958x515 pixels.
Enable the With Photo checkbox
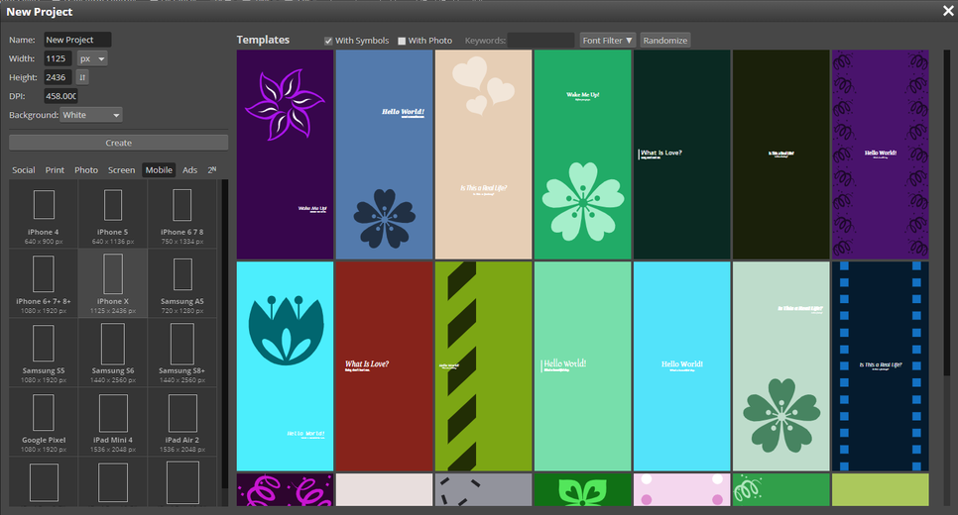[402, 41]
